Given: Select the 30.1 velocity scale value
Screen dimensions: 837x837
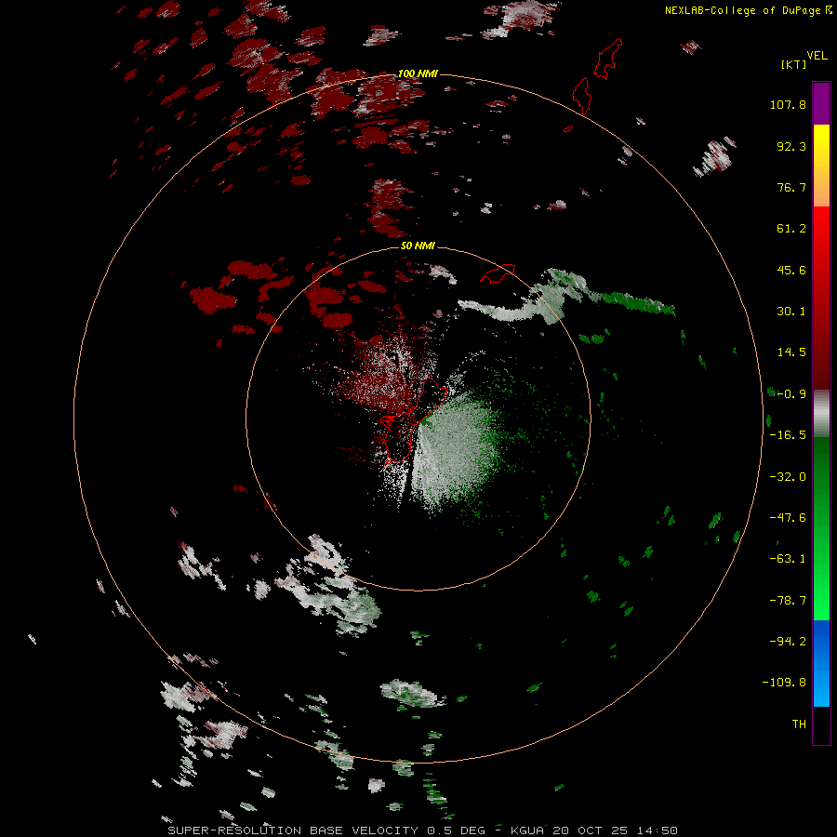Looking at the screenshot, I should (x=791, y=312).
